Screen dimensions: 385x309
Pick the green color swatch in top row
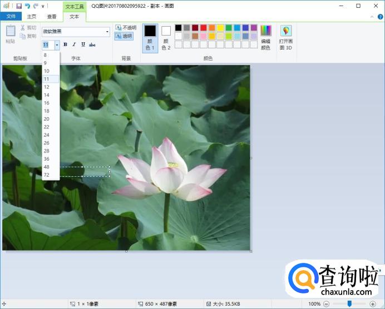click(229, 28)
